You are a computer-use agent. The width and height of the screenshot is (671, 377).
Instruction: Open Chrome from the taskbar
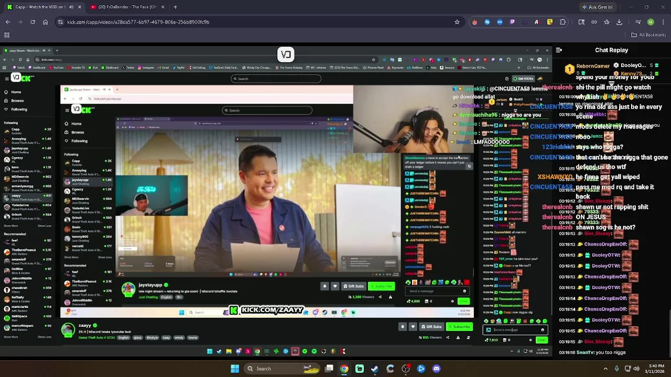pos(344,369)
